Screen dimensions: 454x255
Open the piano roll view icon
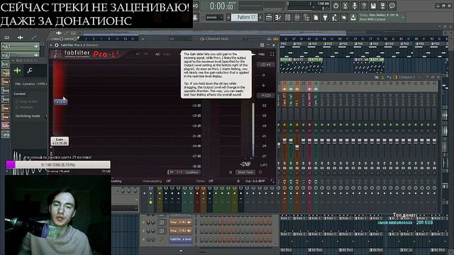tap(278, 18)
